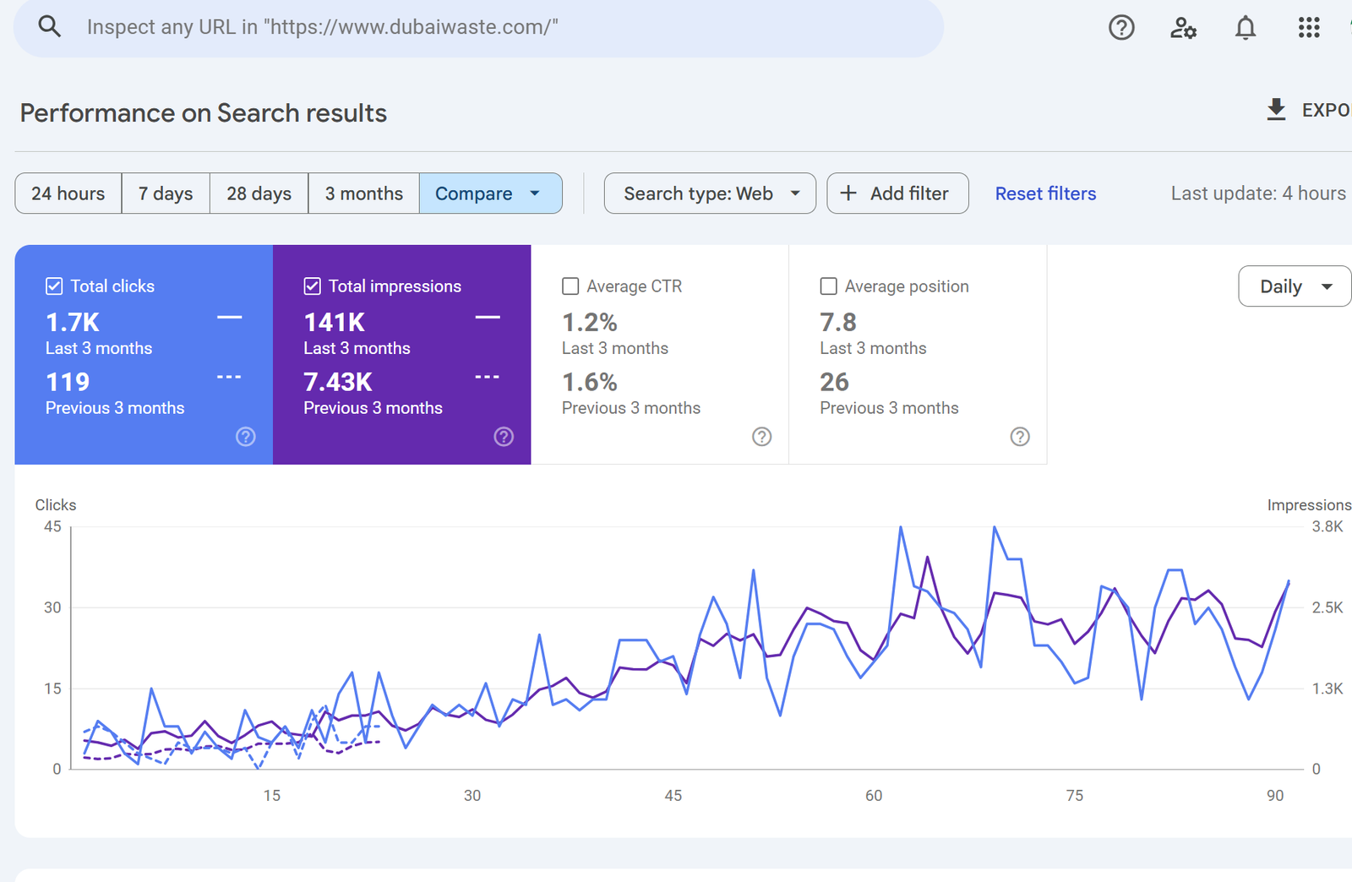Click the user permissions settings icon
This screenshot has width=1352, height=882.
click(1183, 27)
